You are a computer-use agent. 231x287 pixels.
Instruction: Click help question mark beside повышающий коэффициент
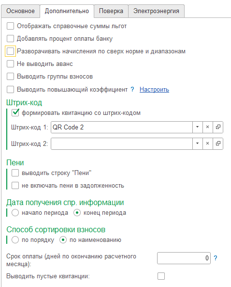click(132, 90)
